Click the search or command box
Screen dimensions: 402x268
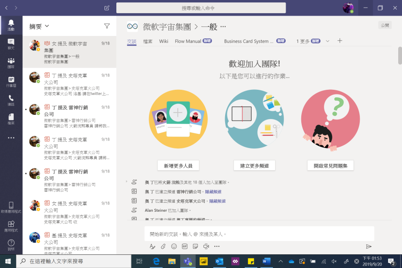(x=201, y=8)
